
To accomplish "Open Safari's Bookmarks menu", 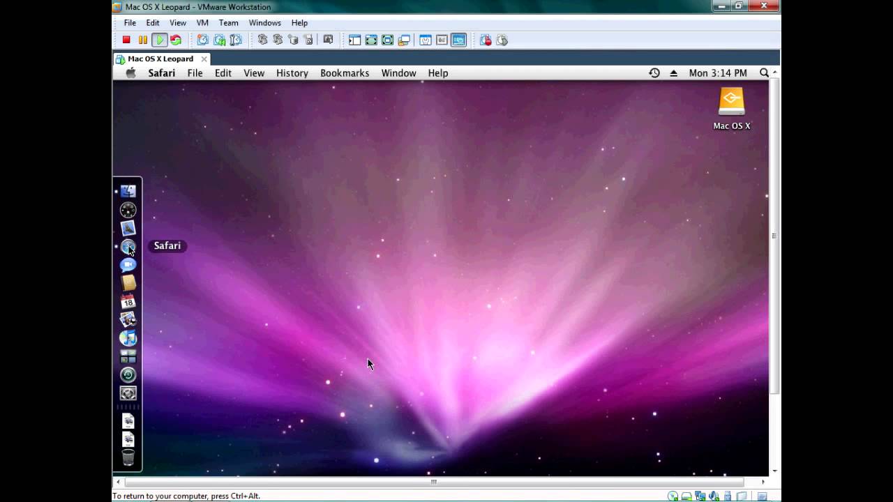I will [x=345, y=73].
